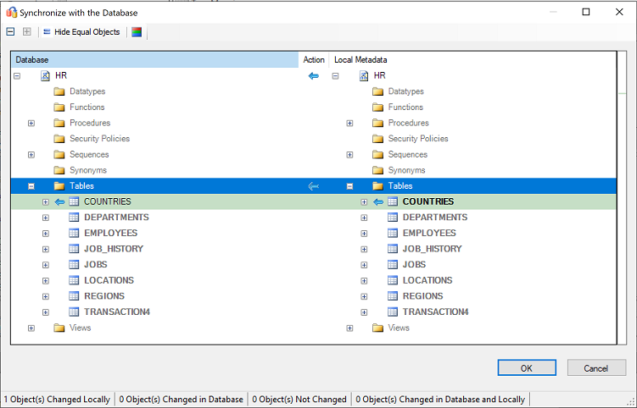Viewport: 637px width, 408px height.
Task: Collapse the Tables node in Database tree
Action: click(x=31, y=186)
